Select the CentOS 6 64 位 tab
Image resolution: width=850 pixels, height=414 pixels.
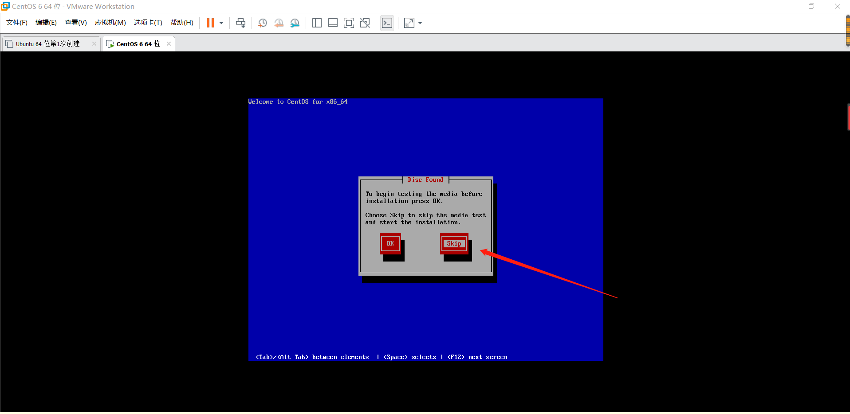click(138, 44)
